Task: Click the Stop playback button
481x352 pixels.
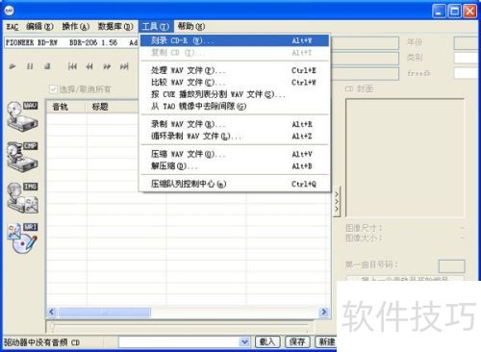Action: (47, 66)
